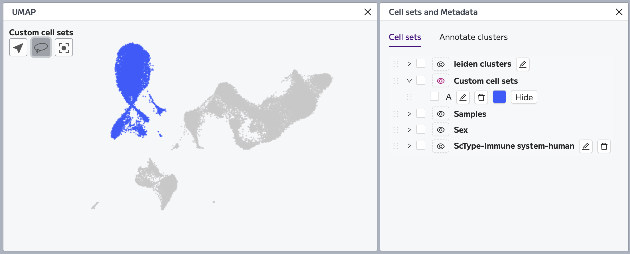Click the Custom cell sets row label
Image resolution: width=630 pixels, height=254 pixels.
click(486, 81)
